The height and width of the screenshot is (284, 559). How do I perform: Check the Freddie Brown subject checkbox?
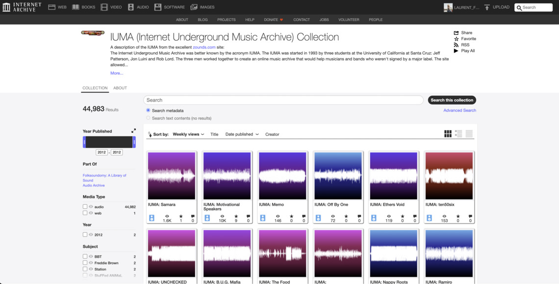pyautogui.click(x=85, y=262)
